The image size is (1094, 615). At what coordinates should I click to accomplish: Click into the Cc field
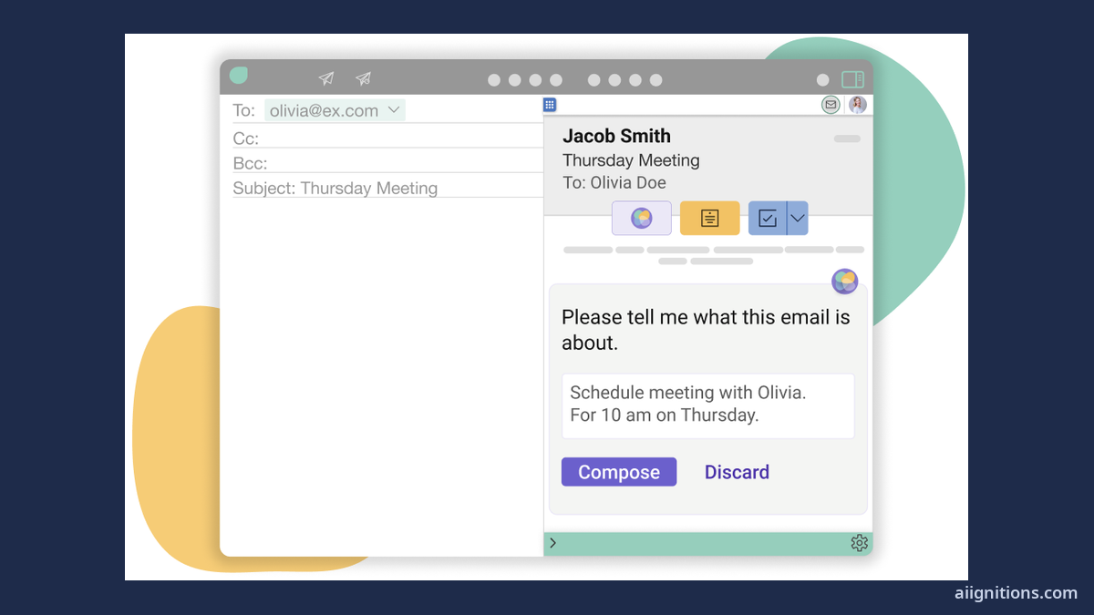[x=388, y=138]
